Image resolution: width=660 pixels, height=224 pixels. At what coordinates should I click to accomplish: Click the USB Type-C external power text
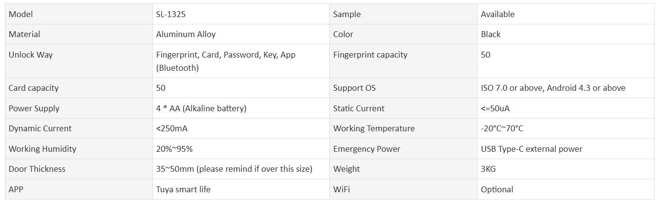pos(532,149)
